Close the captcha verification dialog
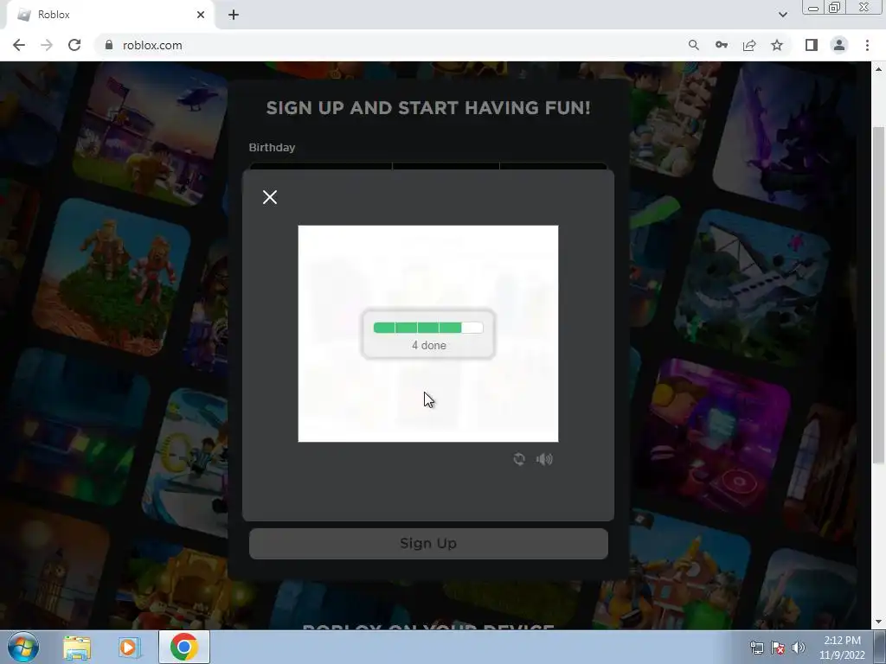886x664 pixels. pyautogui.click(x=270, y=197)
